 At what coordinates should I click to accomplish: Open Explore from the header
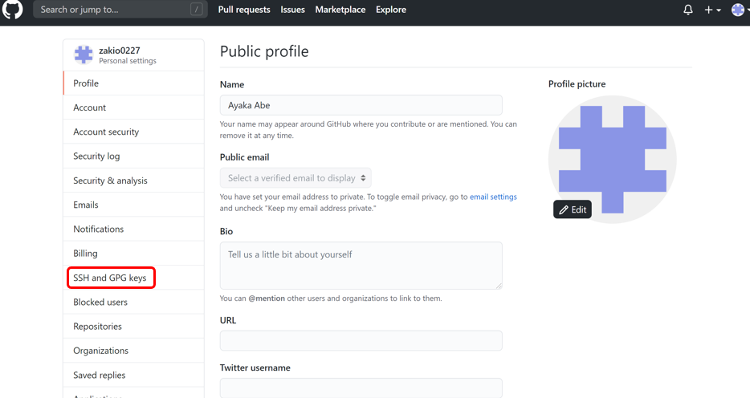pyautogui.click(x=391, y=10)
